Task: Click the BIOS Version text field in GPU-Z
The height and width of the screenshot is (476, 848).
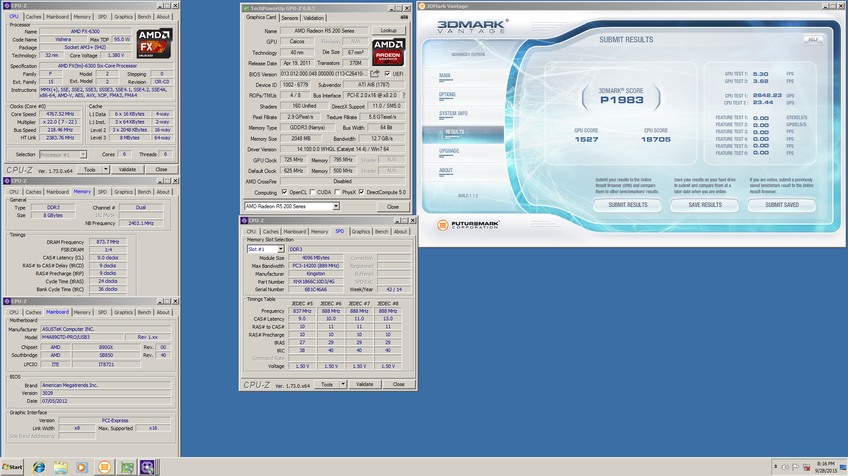Action: (324, 74)
